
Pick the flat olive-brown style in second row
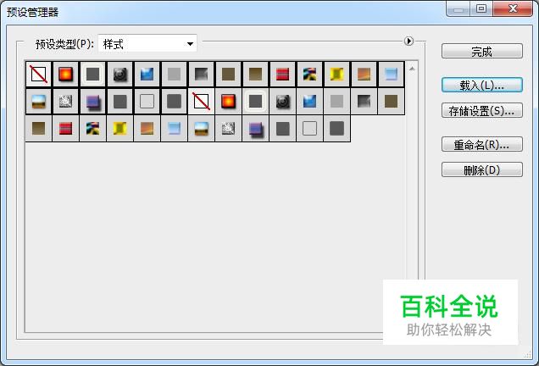392,102
